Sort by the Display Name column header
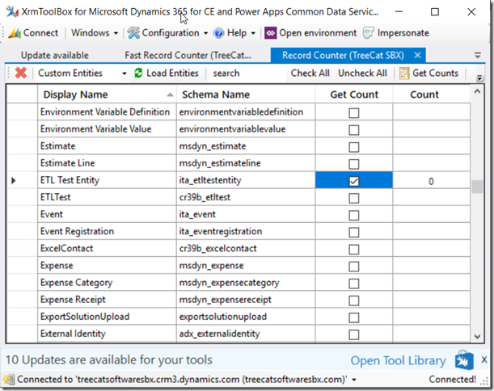494x391 pixels. tap(107, 95)
